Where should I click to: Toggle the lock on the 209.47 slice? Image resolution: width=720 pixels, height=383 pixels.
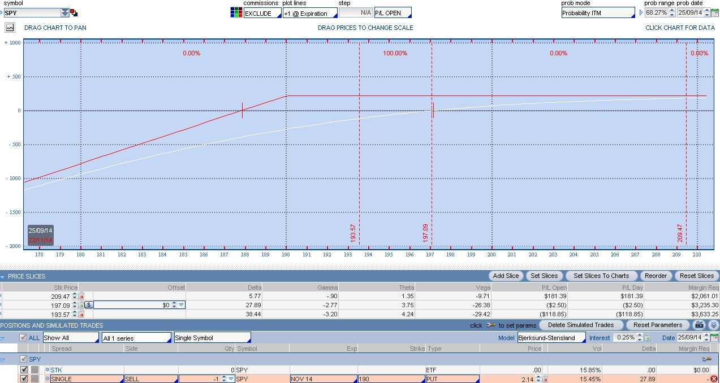point(81,295)
